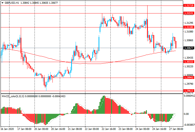
Task: Click the 1.31295 price axis value
Action: point(189,23)
